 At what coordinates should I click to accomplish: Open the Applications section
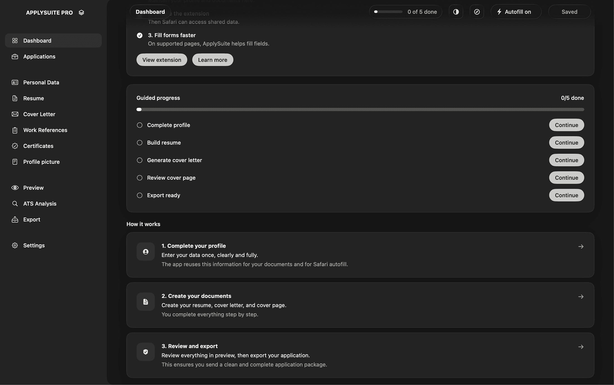point(39,56)
